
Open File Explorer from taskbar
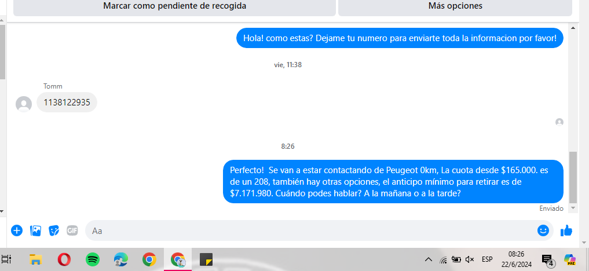pyautogui.click(x=36, y=259)
